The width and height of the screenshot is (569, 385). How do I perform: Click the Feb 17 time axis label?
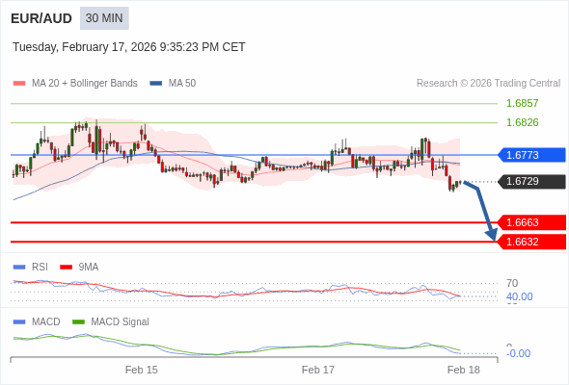tap(318, 370)
